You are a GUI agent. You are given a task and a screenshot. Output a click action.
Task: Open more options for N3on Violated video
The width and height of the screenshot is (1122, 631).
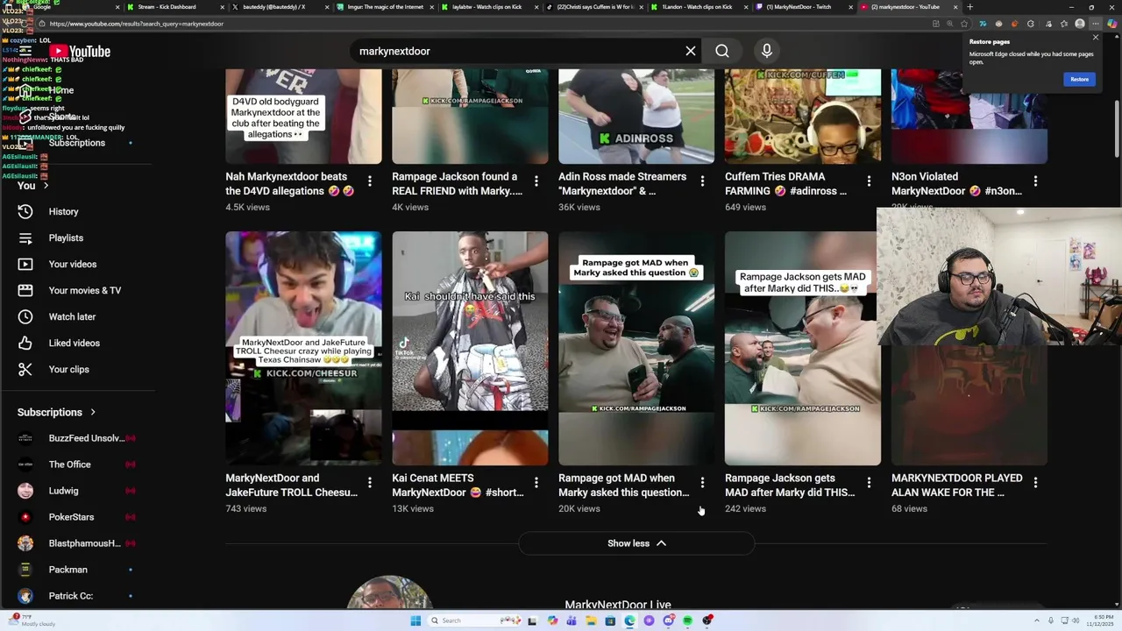point(1035,181)
